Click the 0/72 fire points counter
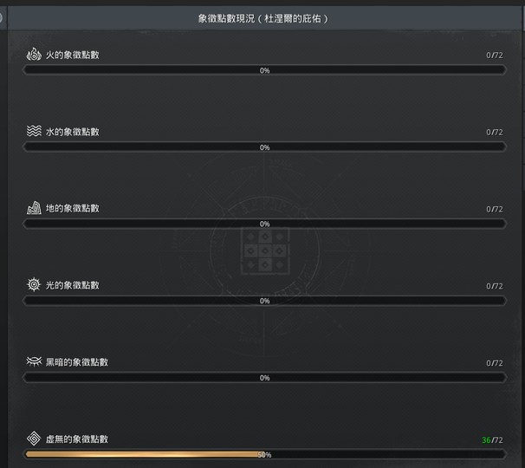Image resolution: width=525 pixels, height=468 pixels. [495, 55]
